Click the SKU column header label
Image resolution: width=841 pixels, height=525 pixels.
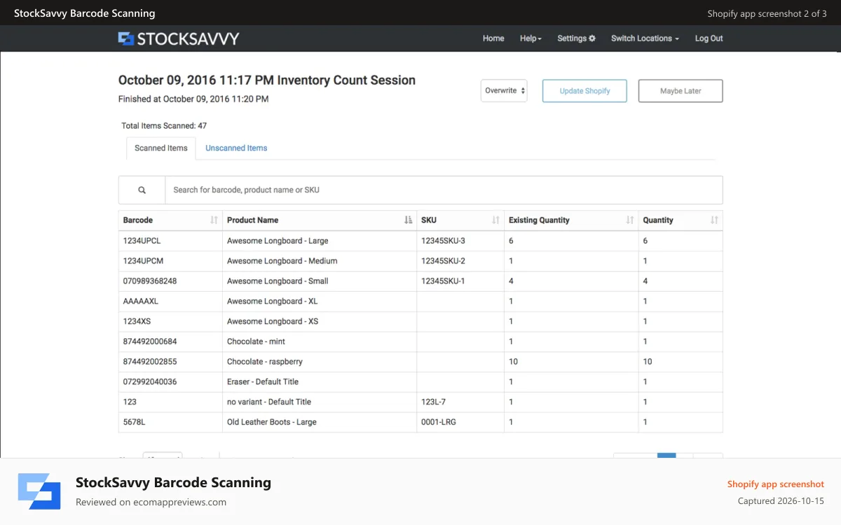coord(429,220)
